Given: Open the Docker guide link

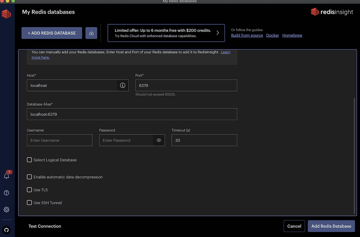Looking at the screenshot, I should (273, 35).
